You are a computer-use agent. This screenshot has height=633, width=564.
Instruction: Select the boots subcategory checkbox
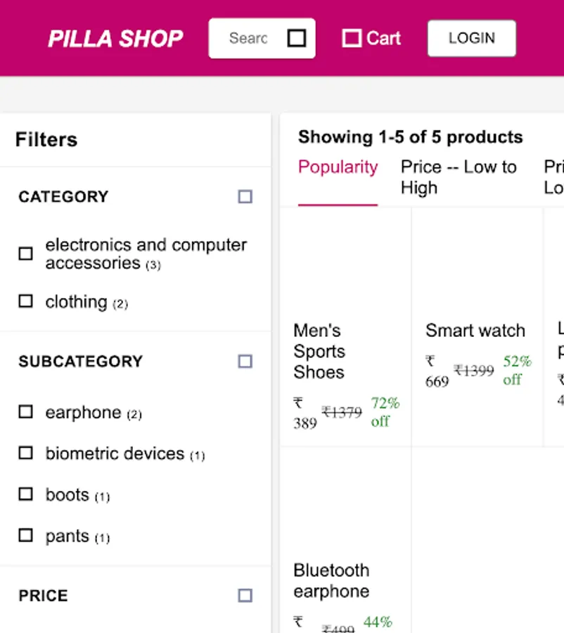[x=26, y=494]
